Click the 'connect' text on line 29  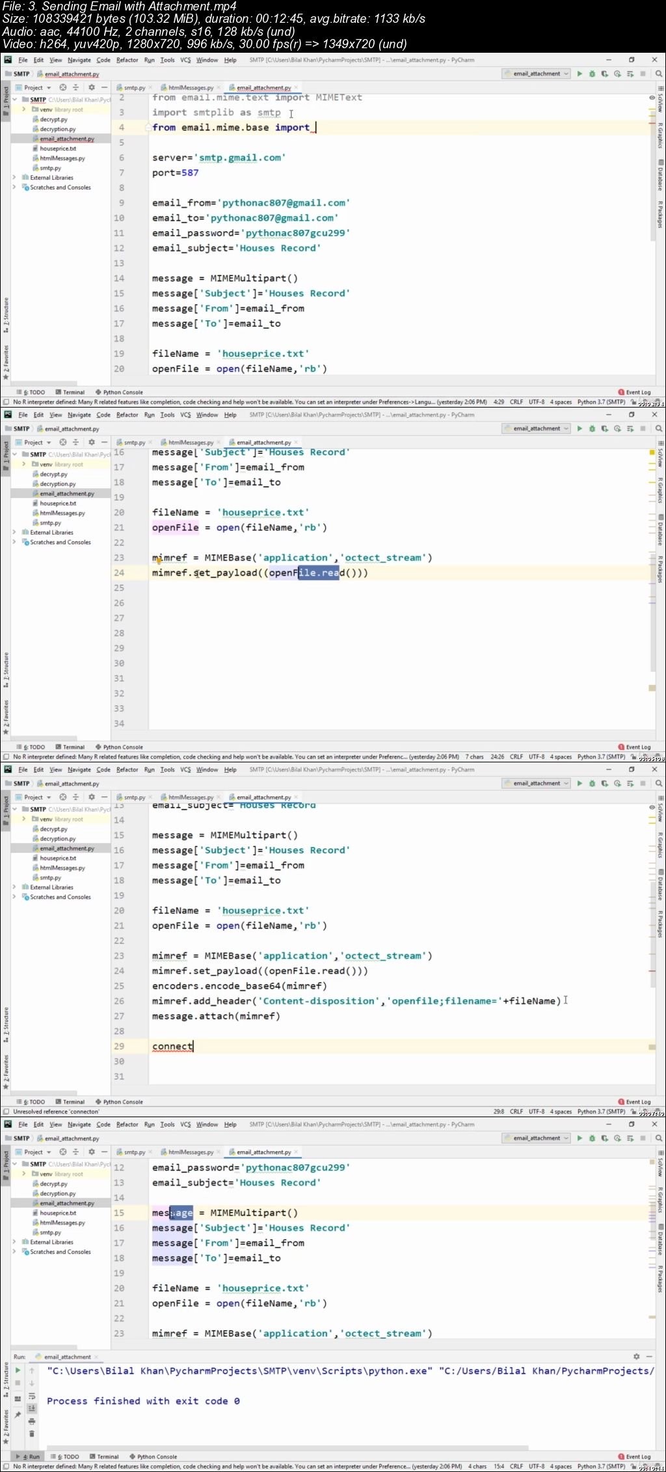click(x=172, y=1046)
